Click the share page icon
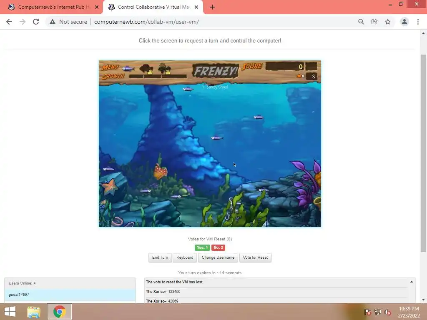The image size is (427, 320). tap(374, 22)
